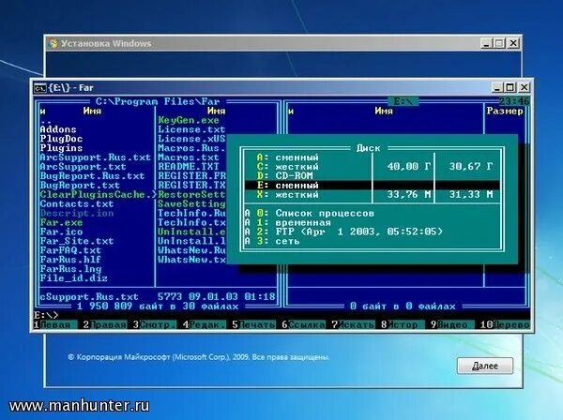This screenshot has height=420, width=563.
Task: Select file BugReport.txt
Action: click(x=80, y=186)
